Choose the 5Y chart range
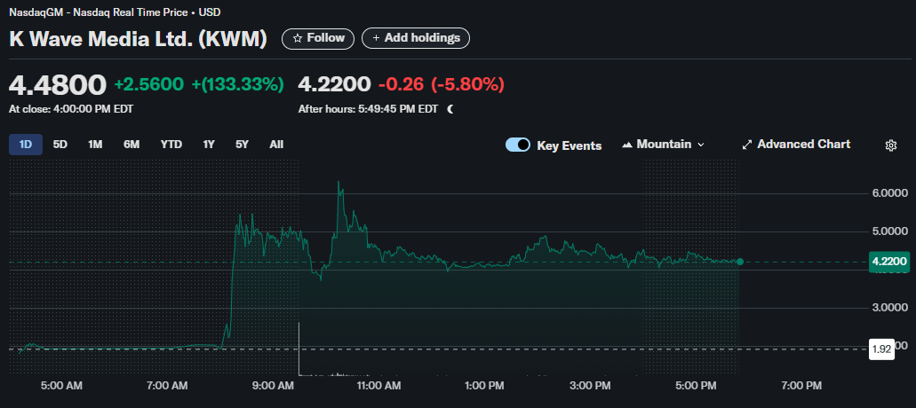The height and width of the screenshot is (408, 916). (x=242, y=145)
